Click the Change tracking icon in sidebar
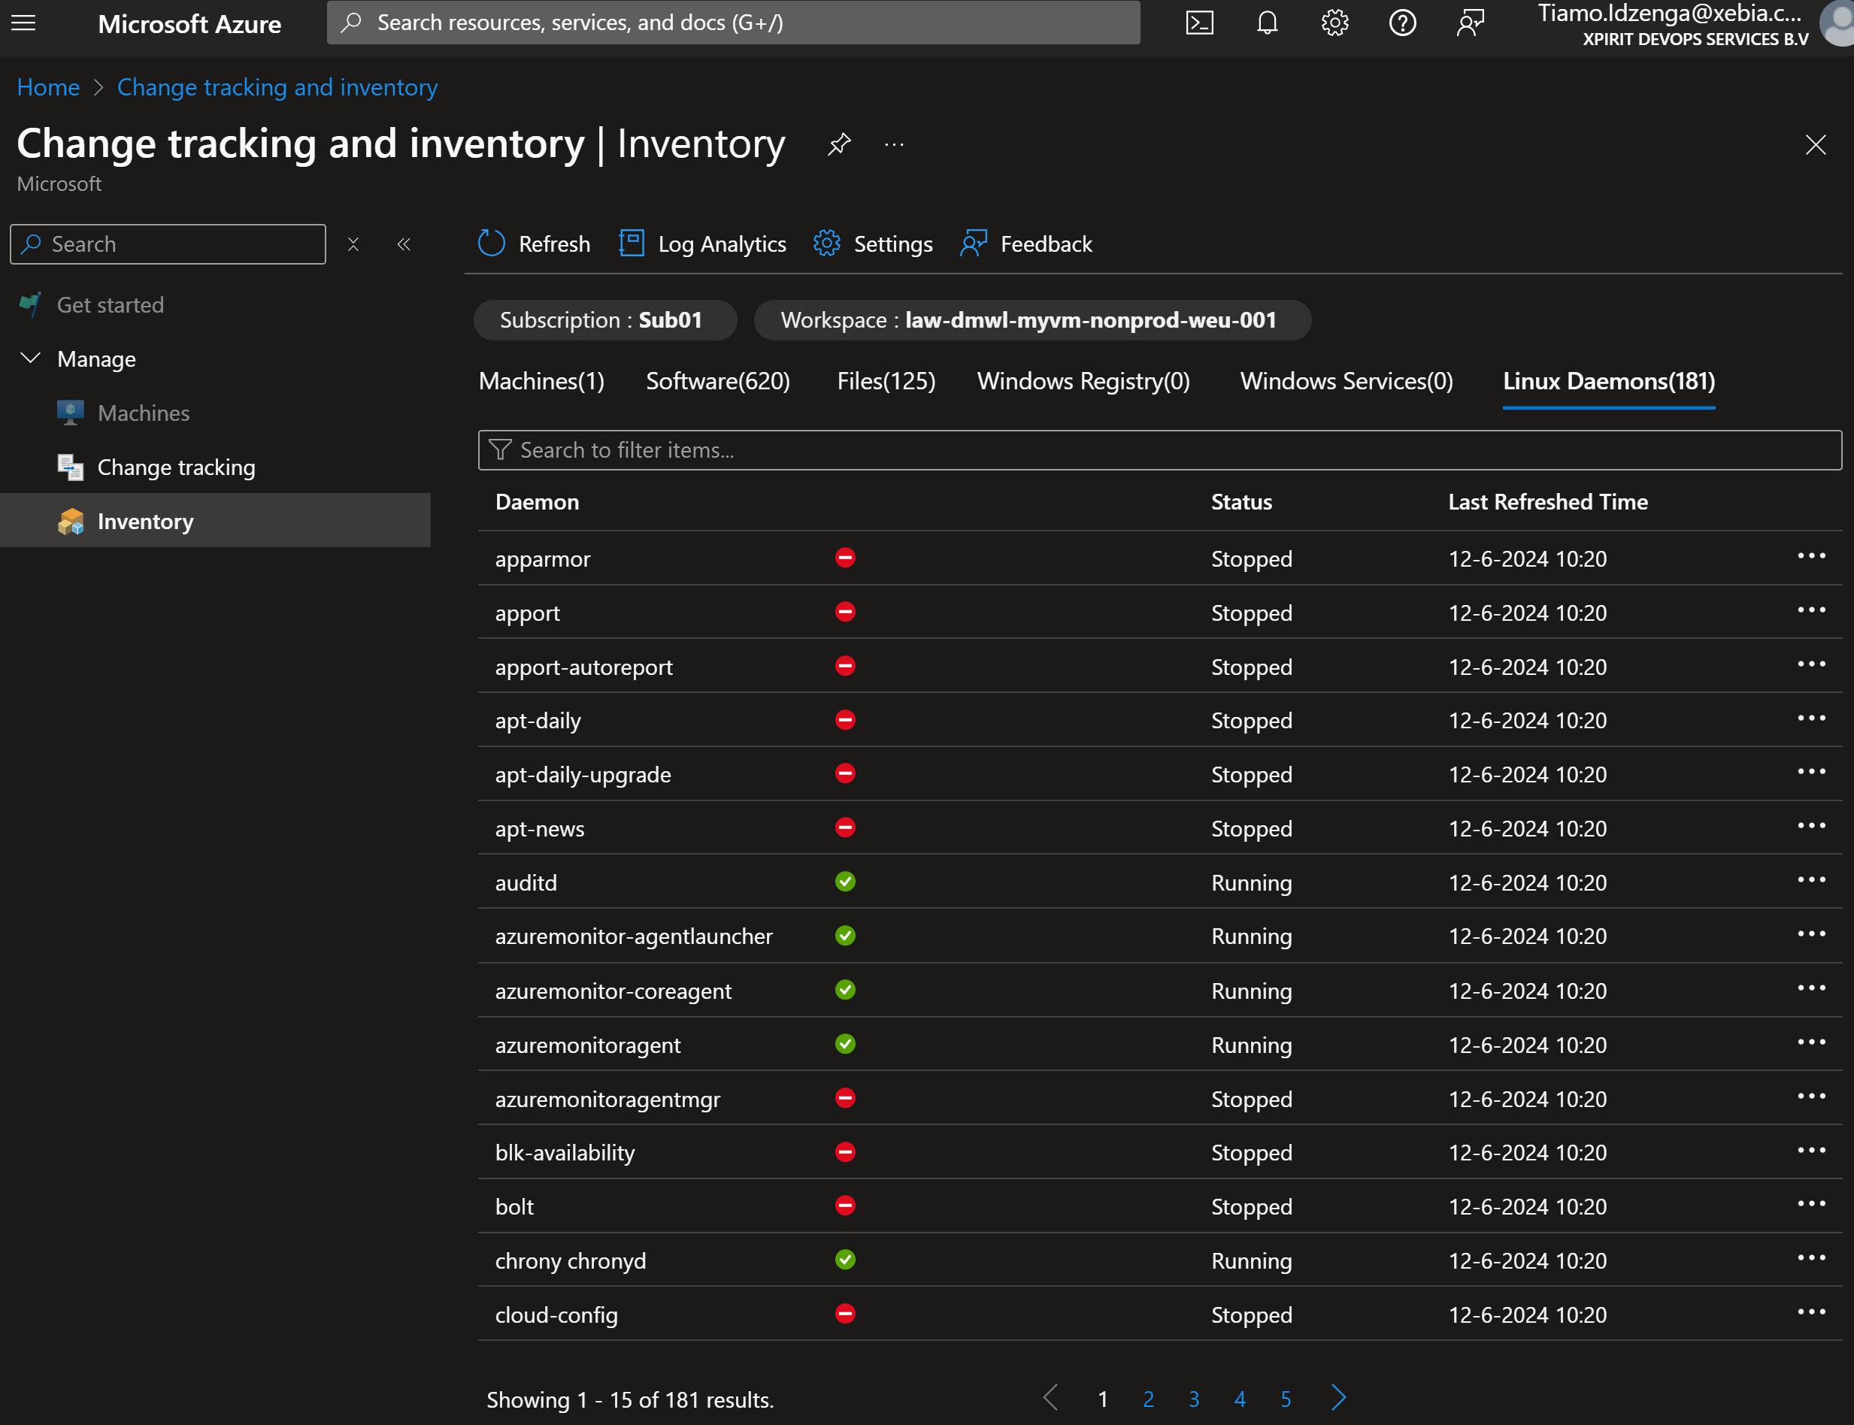1854x1425 pixels. click(71, 467)
